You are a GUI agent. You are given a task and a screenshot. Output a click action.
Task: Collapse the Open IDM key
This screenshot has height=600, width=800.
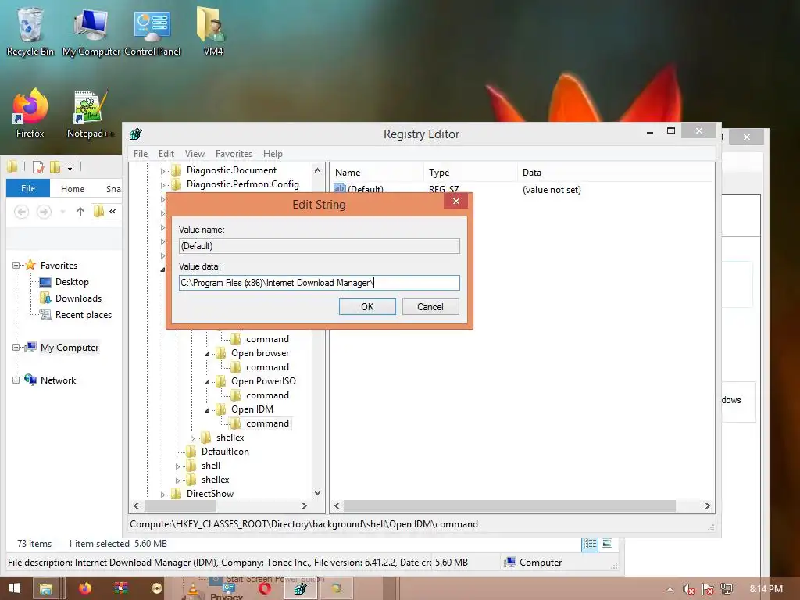[x=207, y=410]
